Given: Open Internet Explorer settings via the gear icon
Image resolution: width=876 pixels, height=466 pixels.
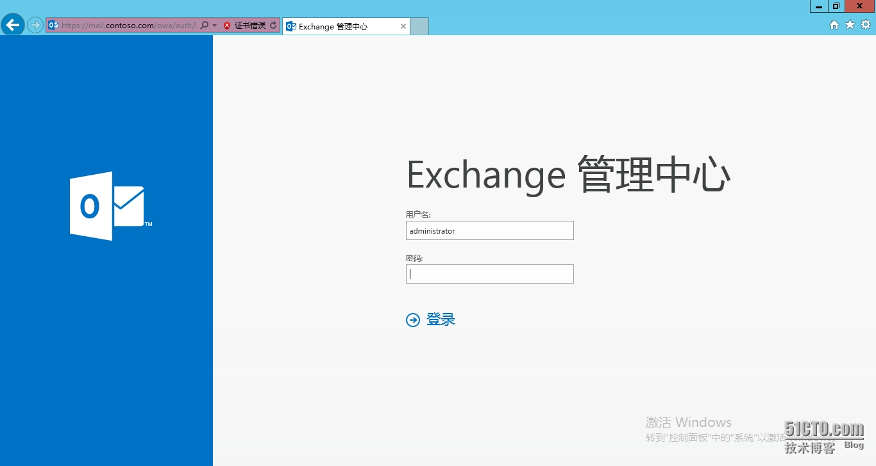Looking at the screenshot, I should coord(864,25).
